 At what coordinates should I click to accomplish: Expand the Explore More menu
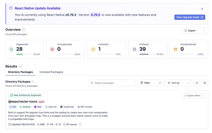194,95
